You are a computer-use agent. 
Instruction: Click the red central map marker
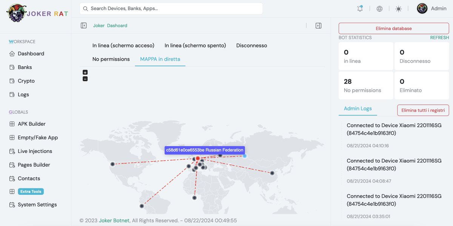point(198,159)
